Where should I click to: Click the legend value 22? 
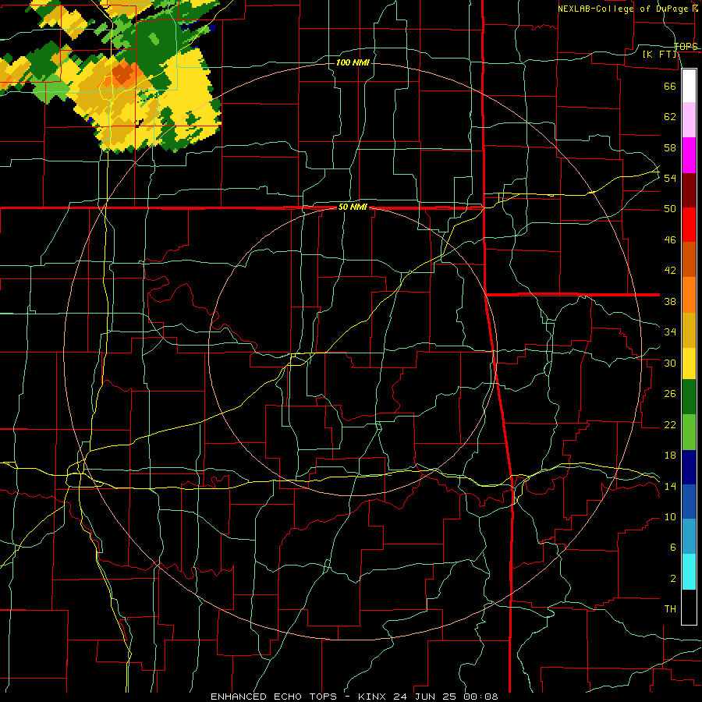pos(670,424)
